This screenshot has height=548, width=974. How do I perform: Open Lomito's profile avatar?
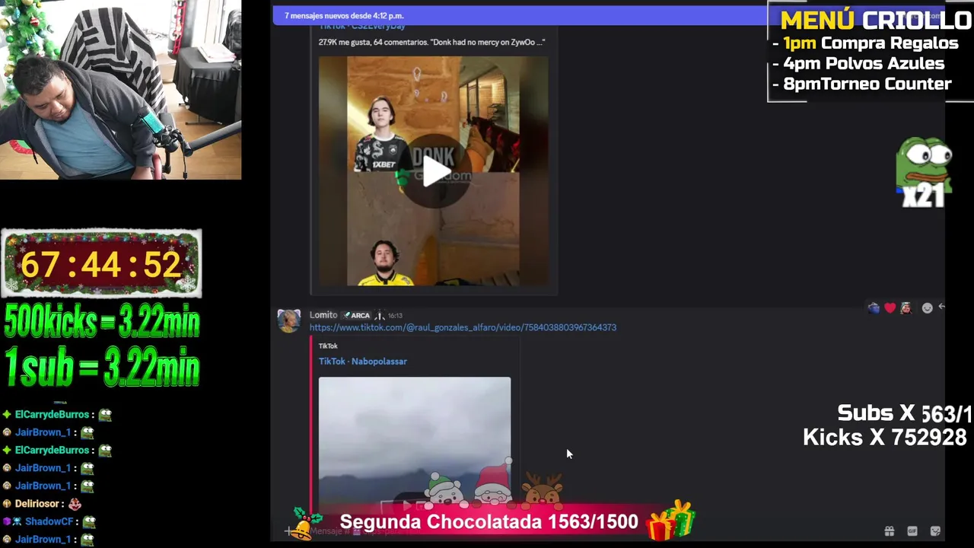point(288,320)
